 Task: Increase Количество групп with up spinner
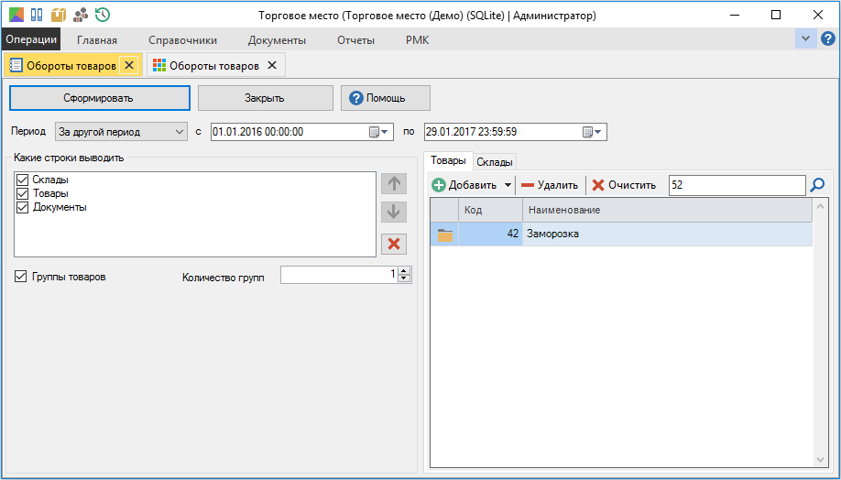click(405, 272)
